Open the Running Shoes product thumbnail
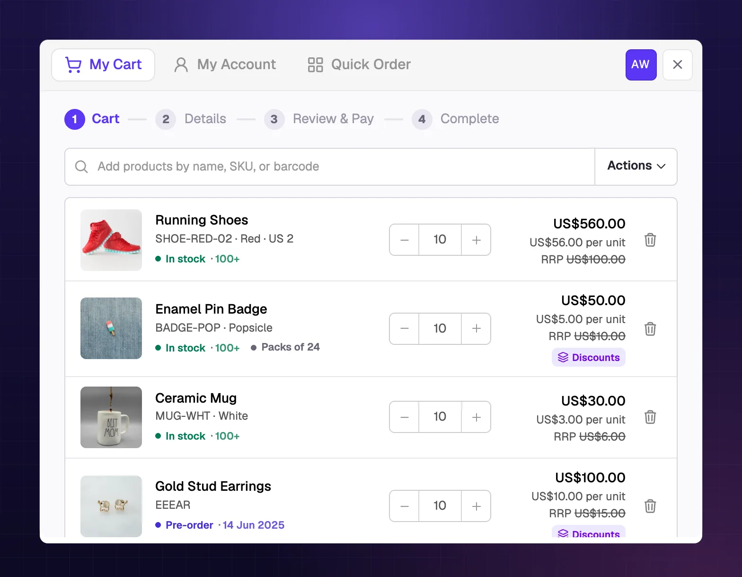This screenshot has height=577, width=742. 111,240
